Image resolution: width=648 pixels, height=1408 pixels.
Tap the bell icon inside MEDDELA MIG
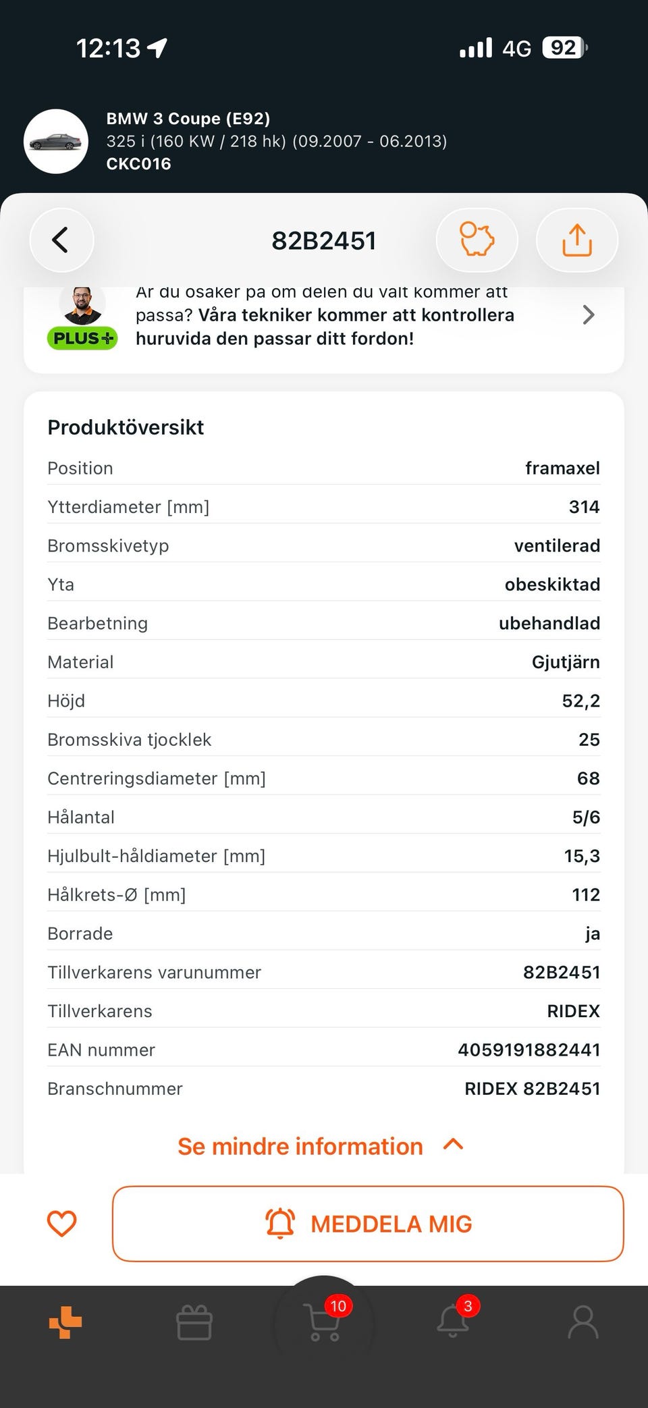point(280,1223)
